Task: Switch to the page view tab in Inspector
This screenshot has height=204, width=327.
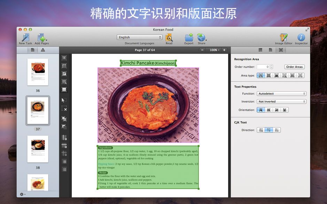Action: pyautogui.click(x=270, y=50)
